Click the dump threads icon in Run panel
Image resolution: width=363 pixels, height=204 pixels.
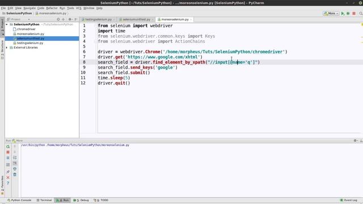8,165
